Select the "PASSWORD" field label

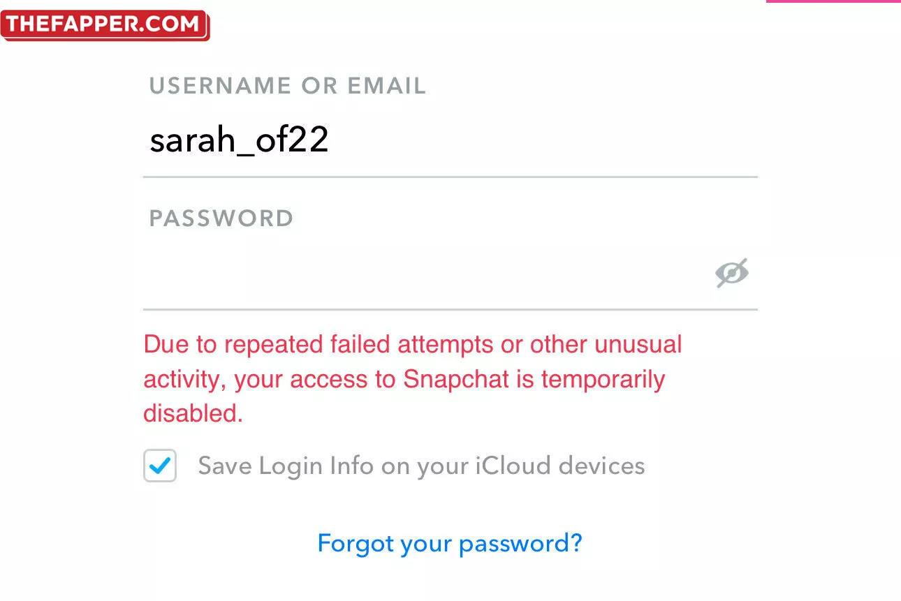pyautogui.click(x=221, y=218)
